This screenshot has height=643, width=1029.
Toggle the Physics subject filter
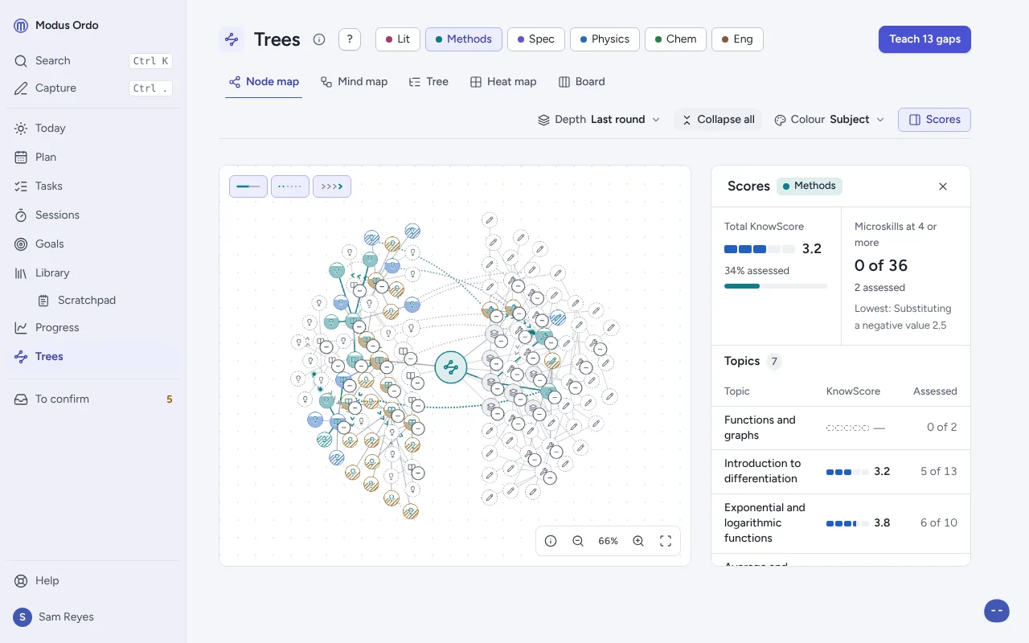[x=605, y=39]
